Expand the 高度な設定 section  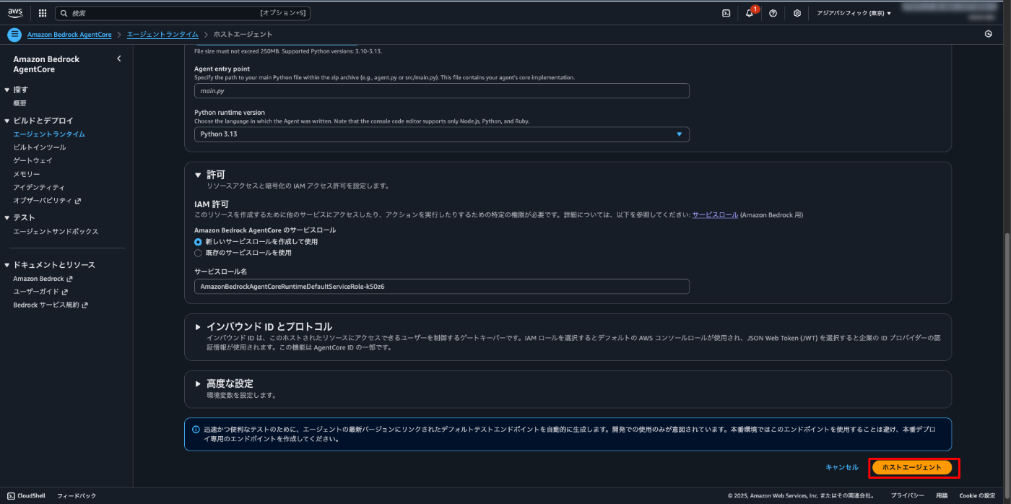coord(198,383)
